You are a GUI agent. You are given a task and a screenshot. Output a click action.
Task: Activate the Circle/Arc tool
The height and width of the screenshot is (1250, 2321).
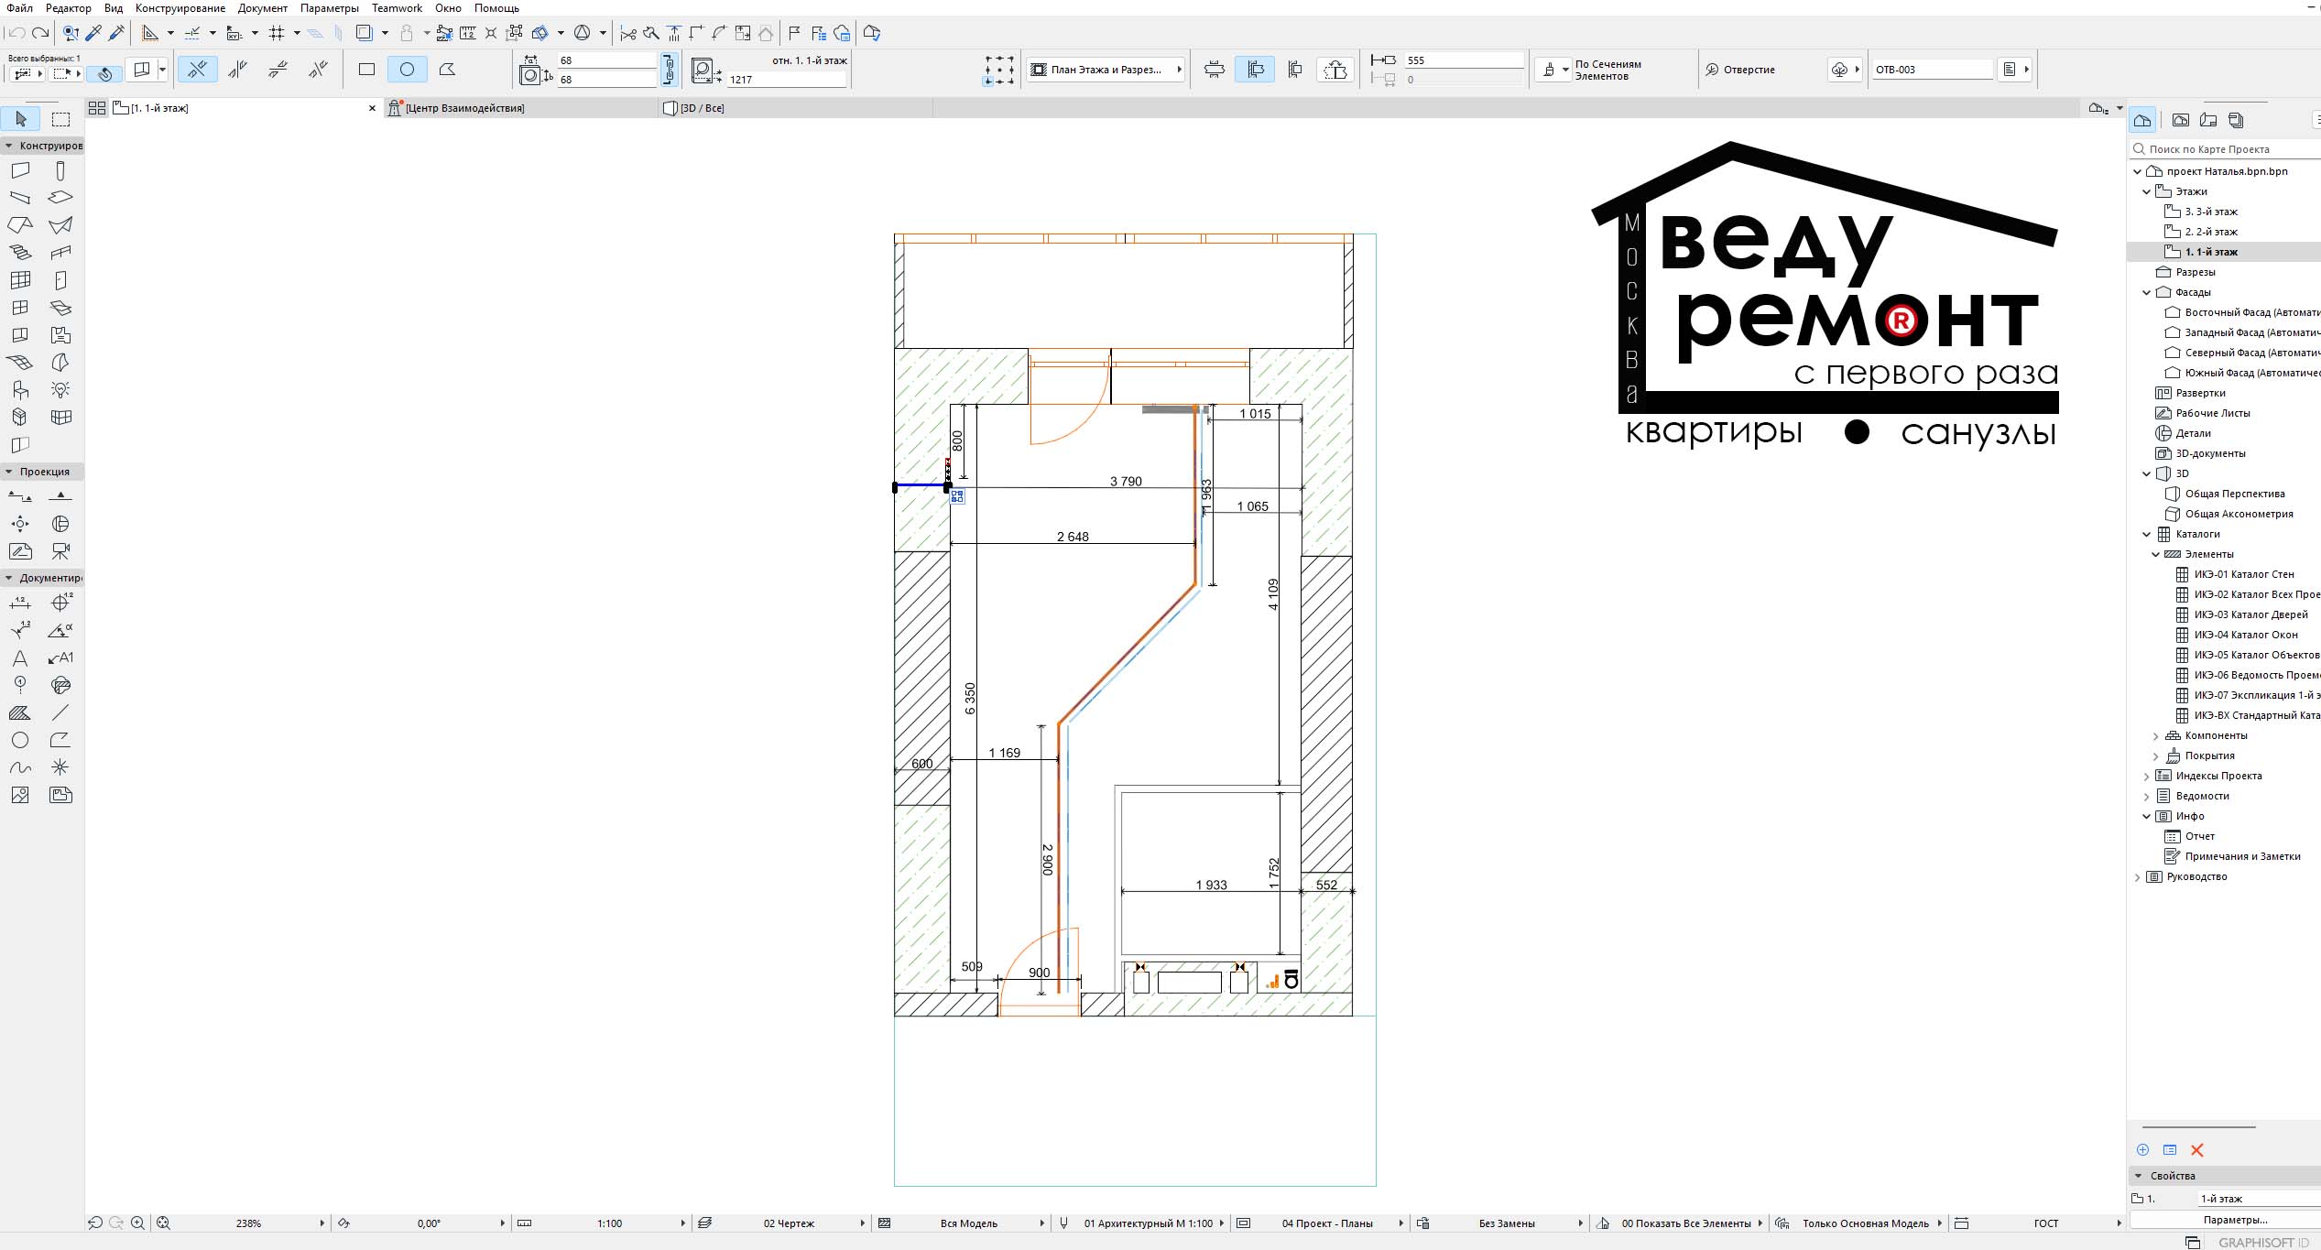20,740
